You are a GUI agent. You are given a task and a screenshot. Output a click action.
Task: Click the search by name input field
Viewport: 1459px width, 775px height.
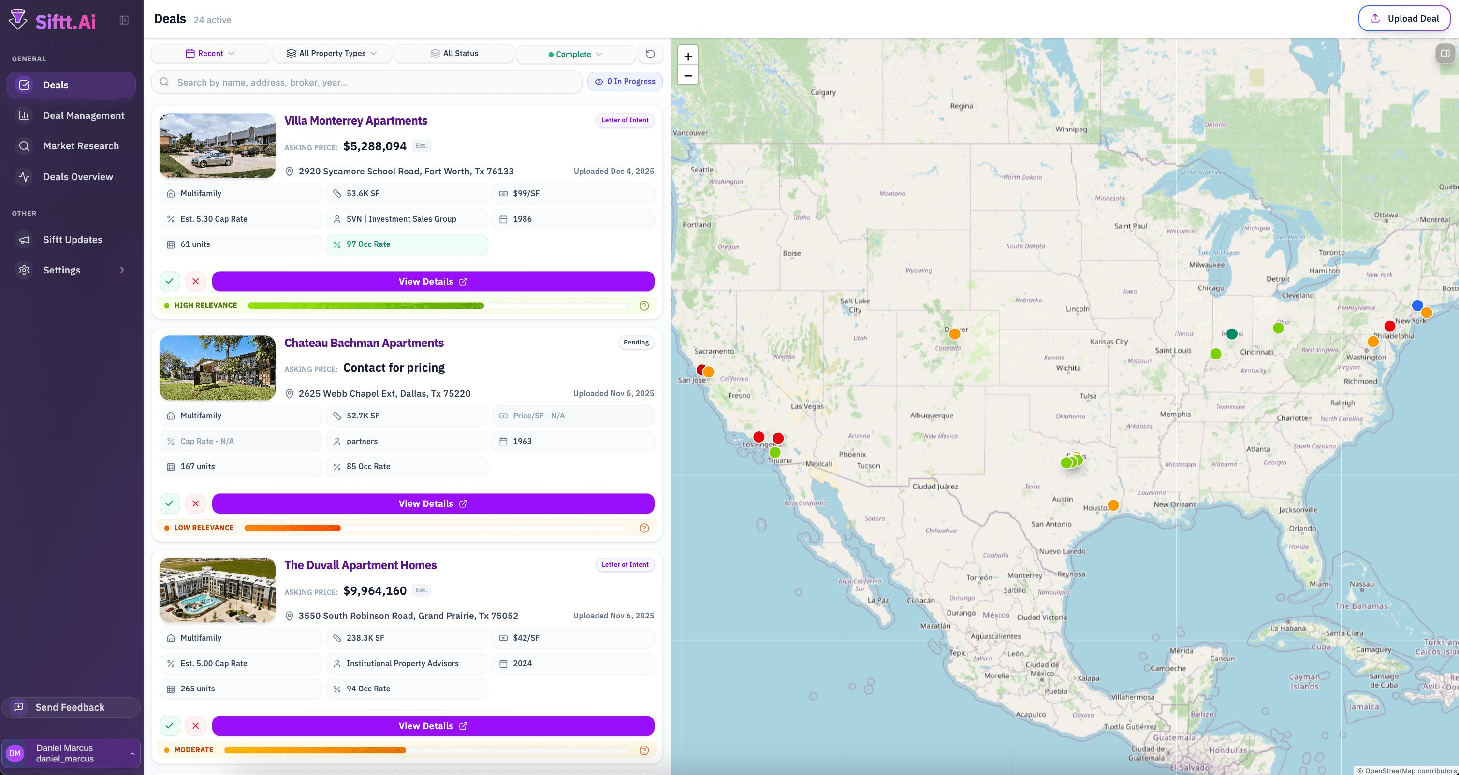click(x=366, y=82)
